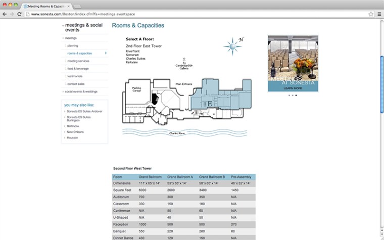
Task: Click the Rooms & Capacities page heading
Action: [138, 25]
